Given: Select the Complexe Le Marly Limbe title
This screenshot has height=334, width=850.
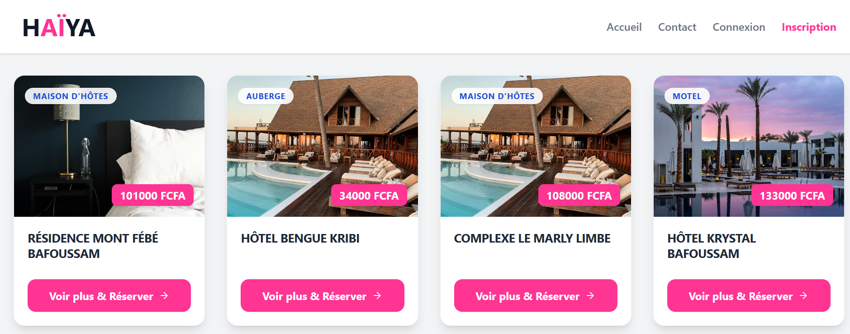Looking at the screenshot, I should pyautogui.click(x=532, y=239).
